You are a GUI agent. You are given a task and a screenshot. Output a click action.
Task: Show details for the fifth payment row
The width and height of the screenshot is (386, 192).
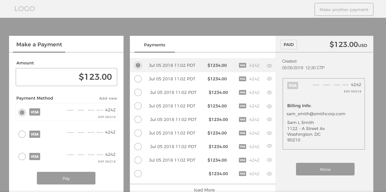click(x=269, y=119)
